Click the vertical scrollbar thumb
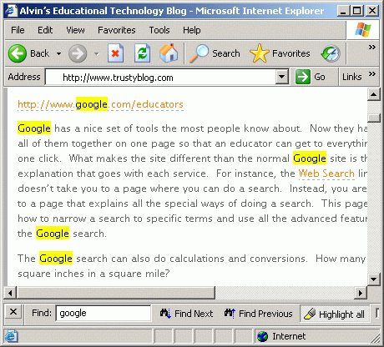This screenshot has width=384, height=347. click(374, 118)
